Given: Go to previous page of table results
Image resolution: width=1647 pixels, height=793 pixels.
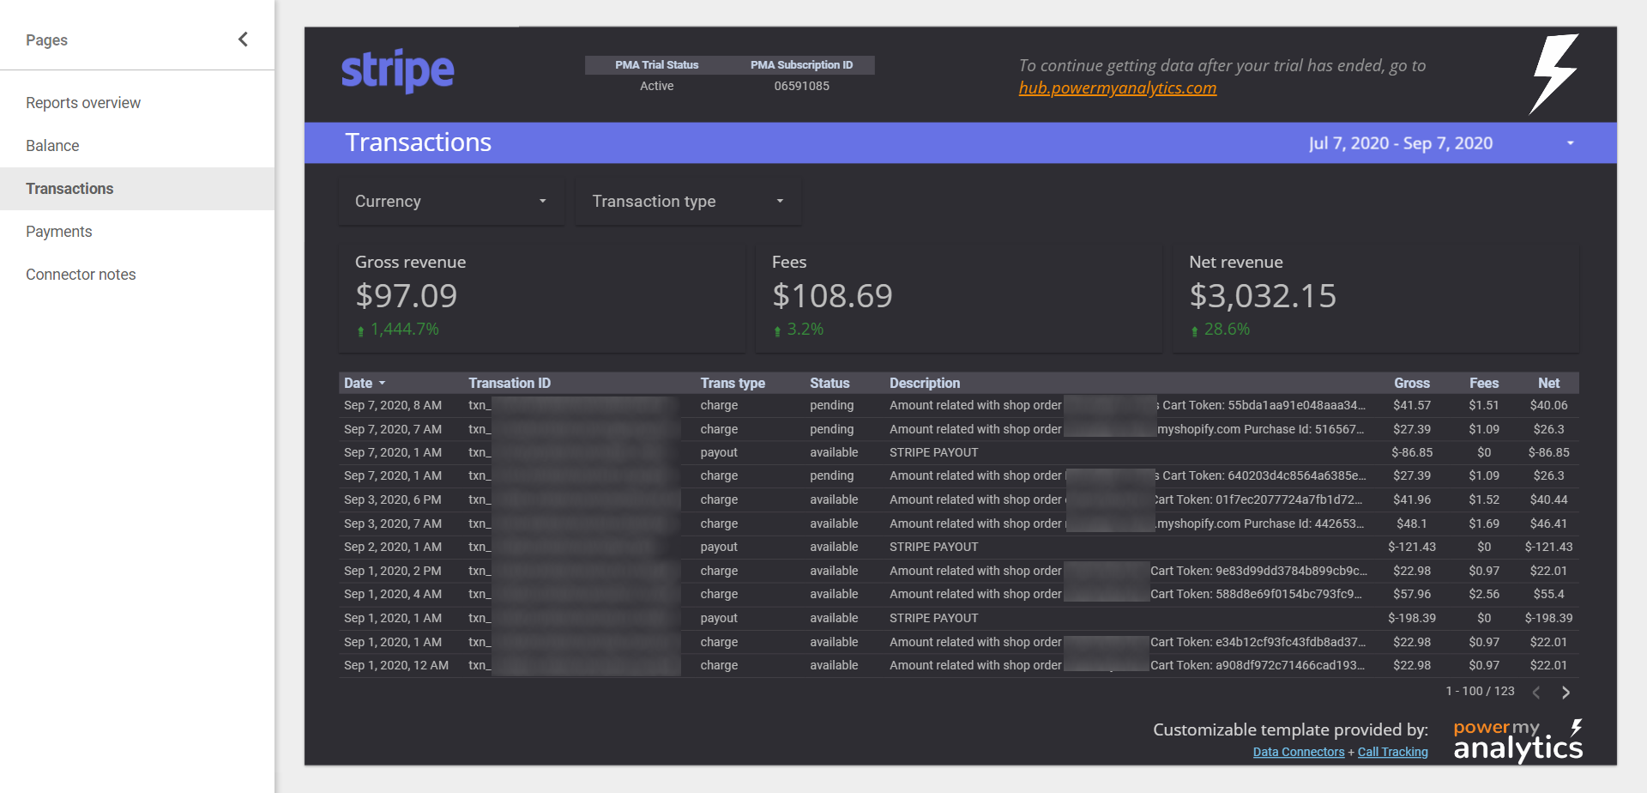Looking at the screenshot, I should point(1536,693).
